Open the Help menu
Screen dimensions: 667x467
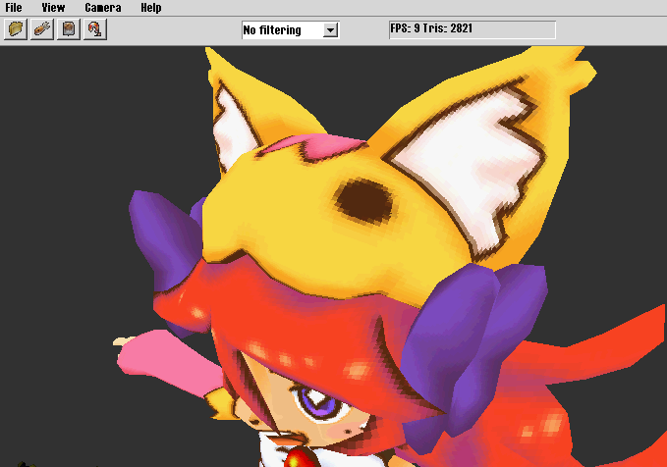tap(151, 8)
